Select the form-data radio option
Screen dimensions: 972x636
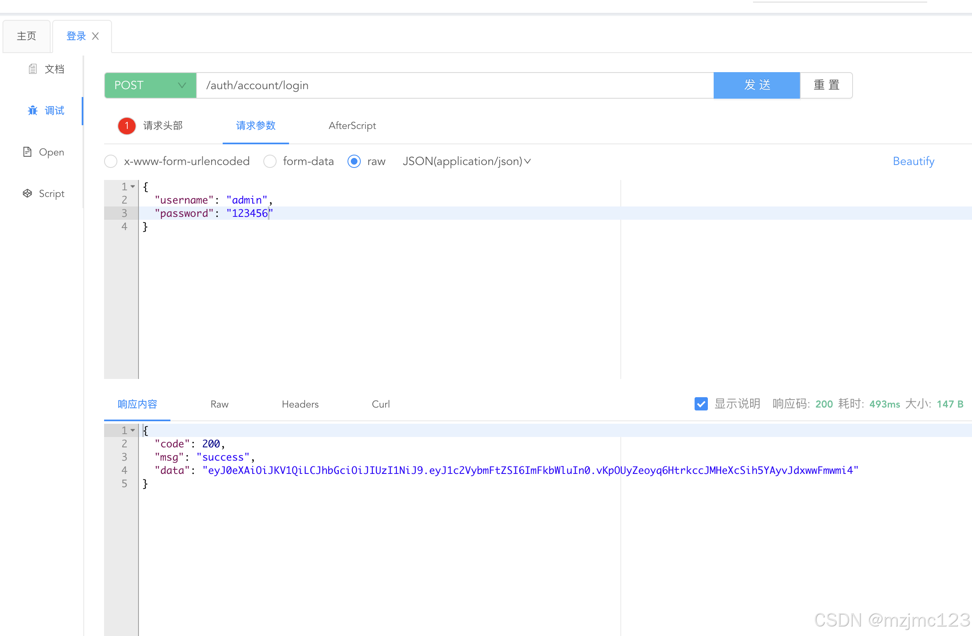pos(270,161)
